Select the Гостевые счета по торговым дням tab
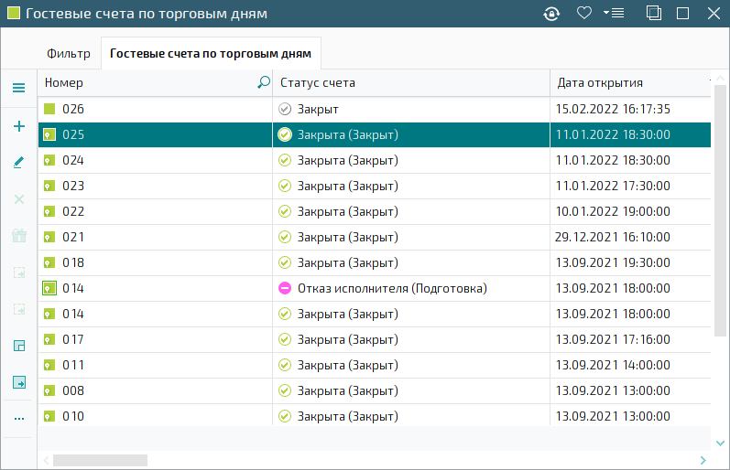Image resolution: width=730 pixels, height=470 pixels. 211,53
